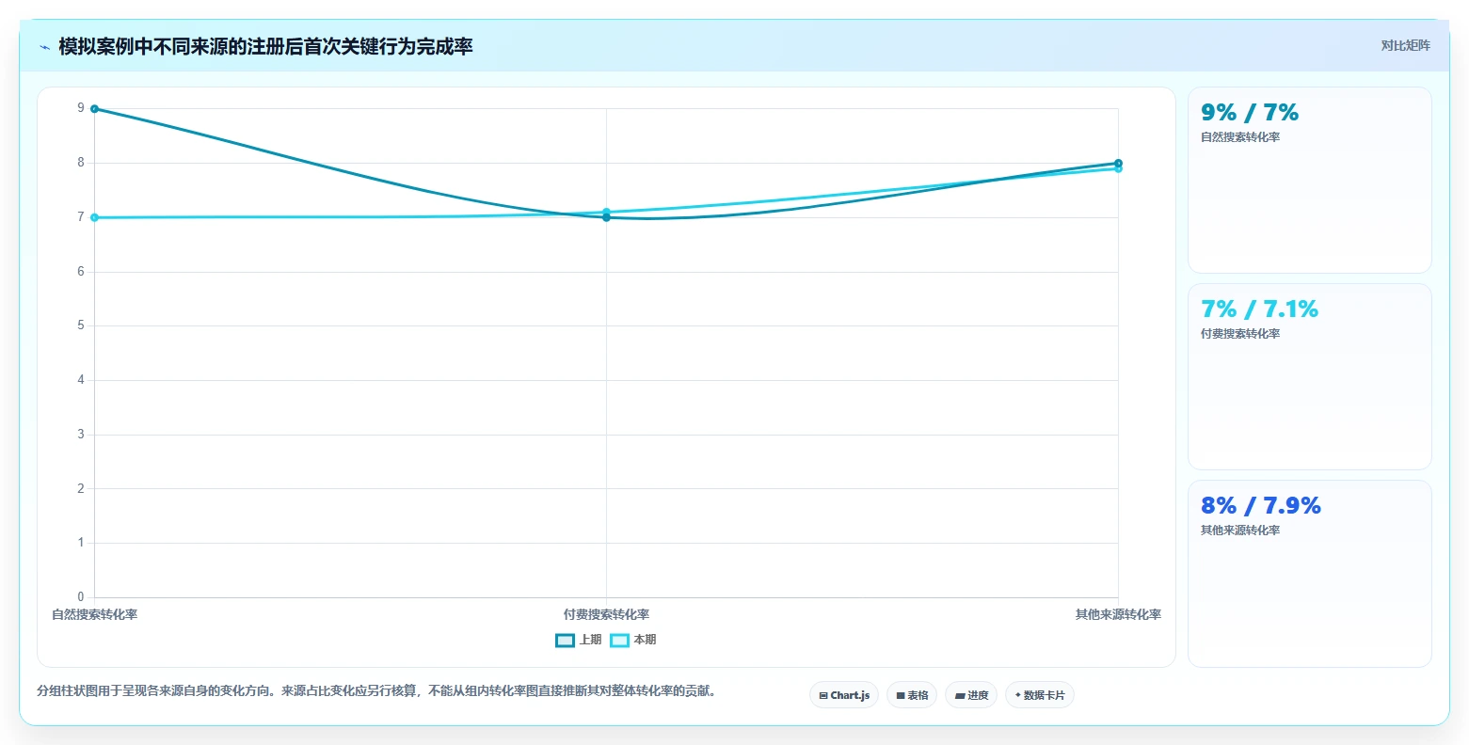Click x-axis label 其他来源转化率
This screenshot has width=1469, height=745.
click(1118, 614)
